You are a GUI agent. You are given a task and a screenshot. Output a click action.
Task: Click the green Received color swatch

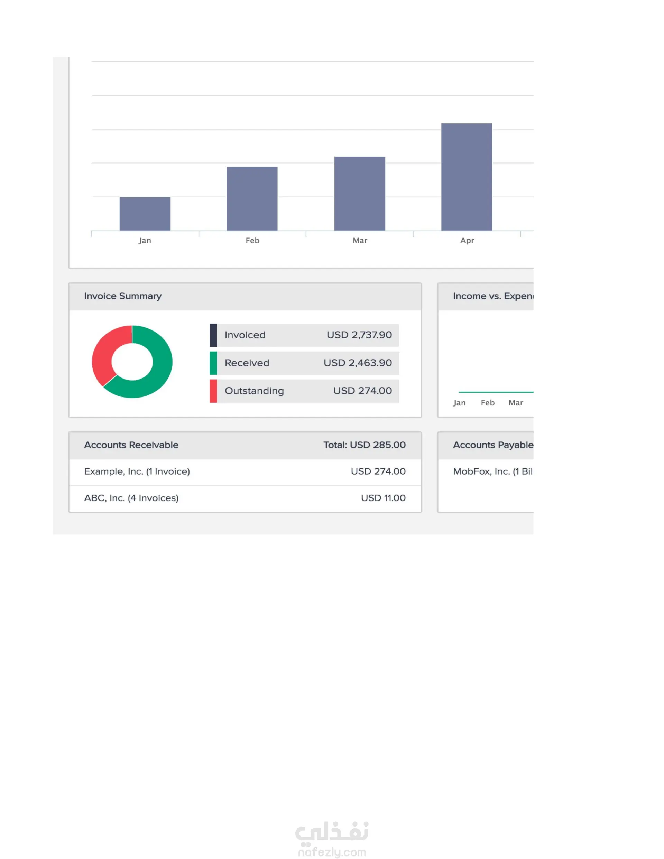[x=213, y=363]
